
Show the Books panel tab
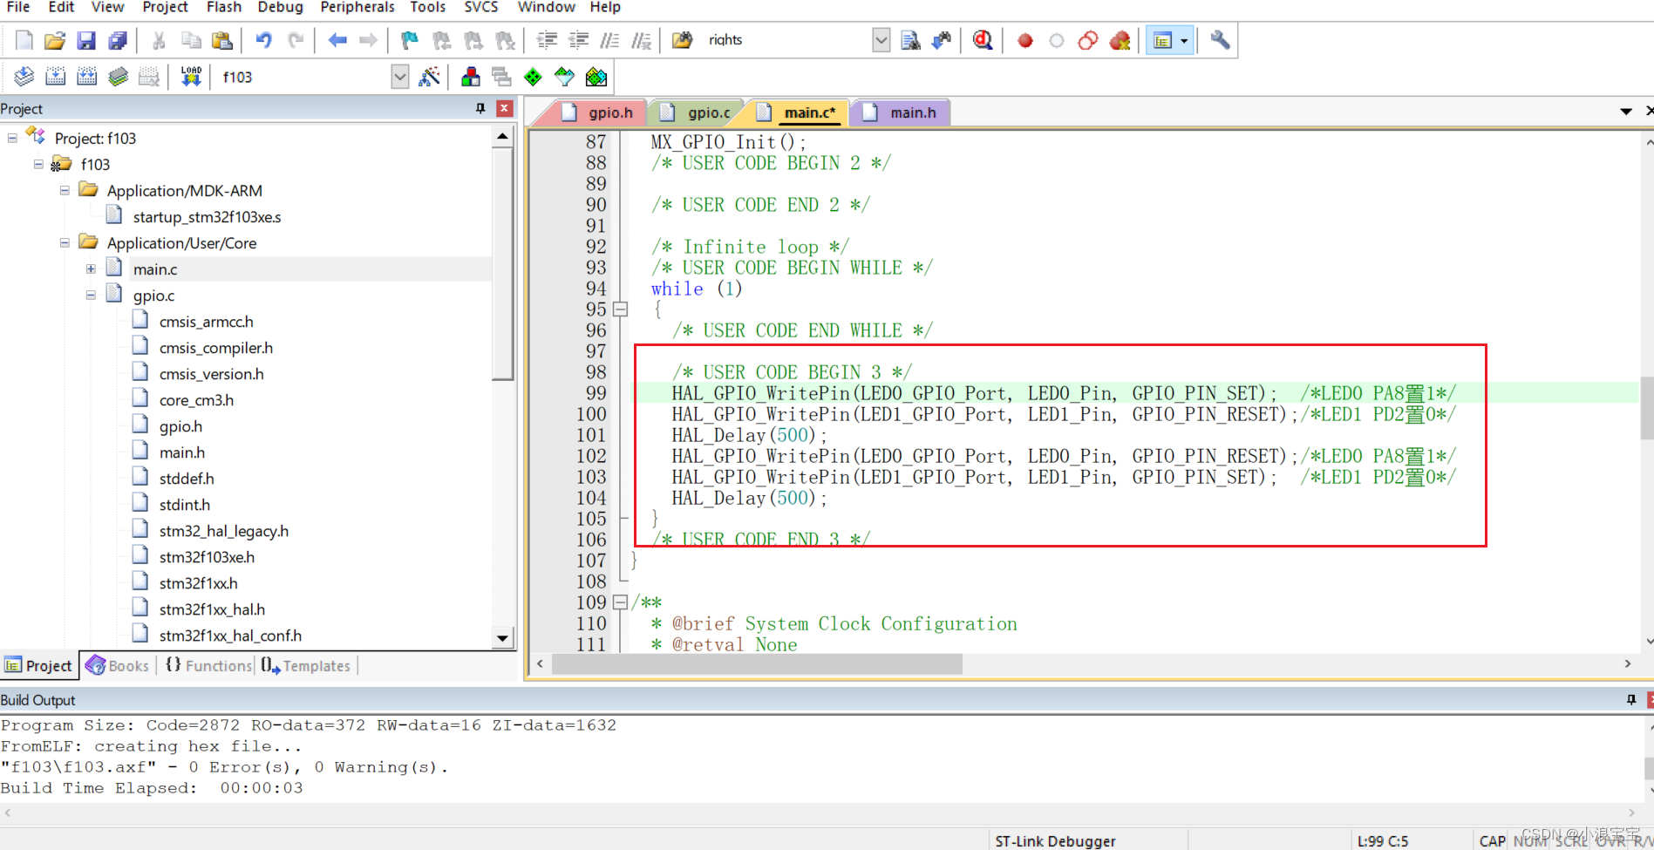[x=118, y=665]
